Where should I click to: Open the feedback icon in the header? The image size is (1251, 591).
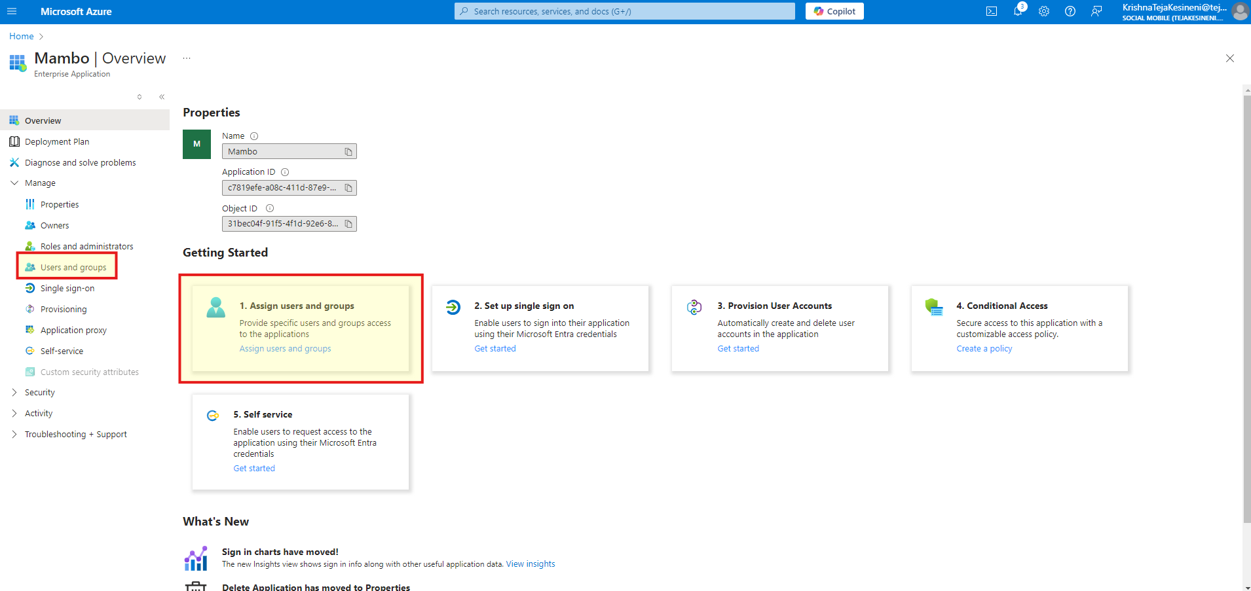pos(1096,11)
